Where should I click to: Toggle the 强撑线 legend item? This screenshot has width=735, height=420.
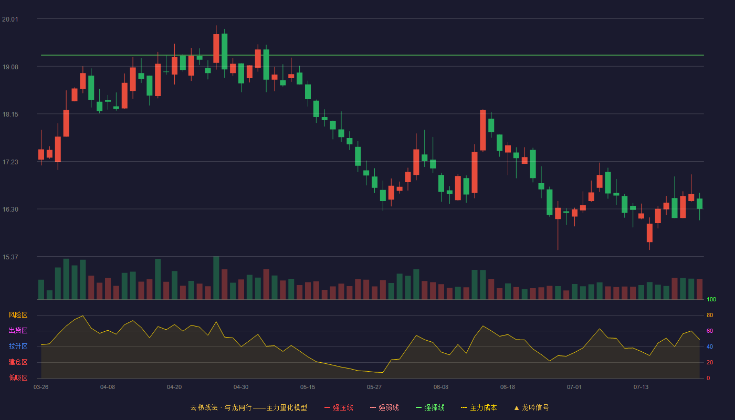(430, 407)
